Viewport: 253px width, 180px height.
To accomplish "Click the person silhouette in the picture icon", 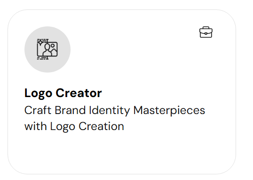I will [47, 49].
